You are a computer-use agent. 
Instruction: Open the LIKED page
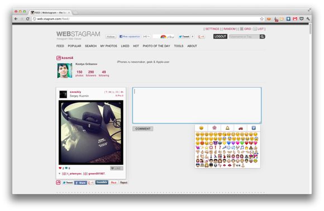[x=125, y=46]
